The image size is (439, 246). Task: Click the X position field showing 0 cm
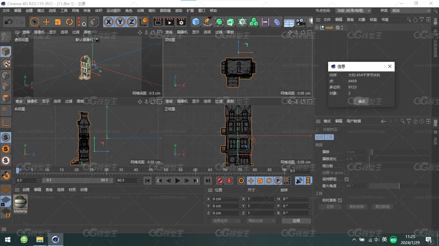226,199
